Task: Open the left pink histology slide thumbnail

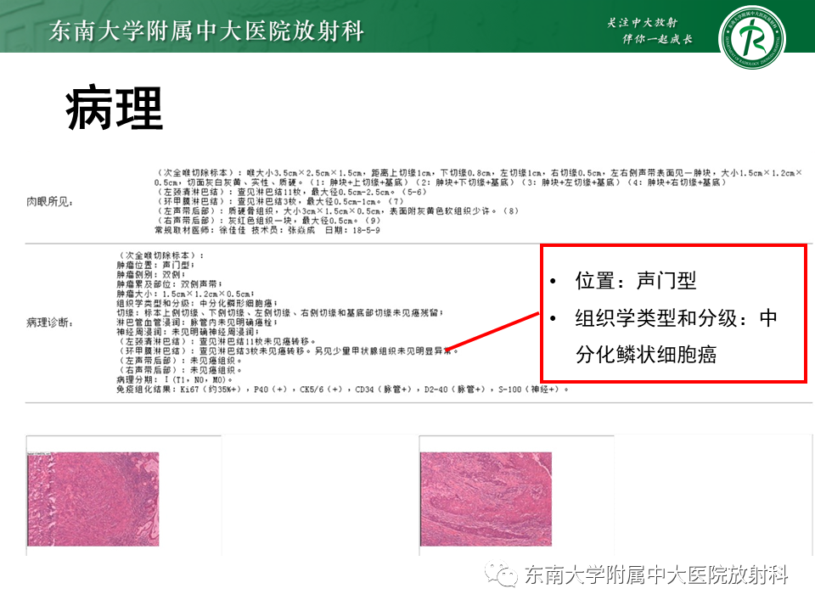Action: point(93,499)
